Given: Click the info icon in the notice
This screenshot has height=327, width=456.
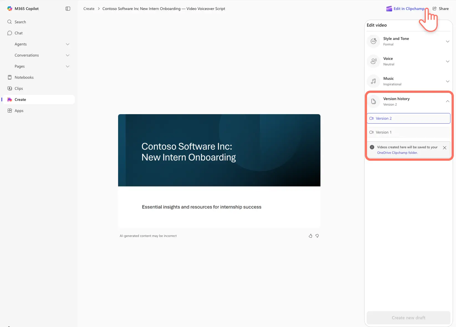Looking at the screenshot, I should pos(372,147).
